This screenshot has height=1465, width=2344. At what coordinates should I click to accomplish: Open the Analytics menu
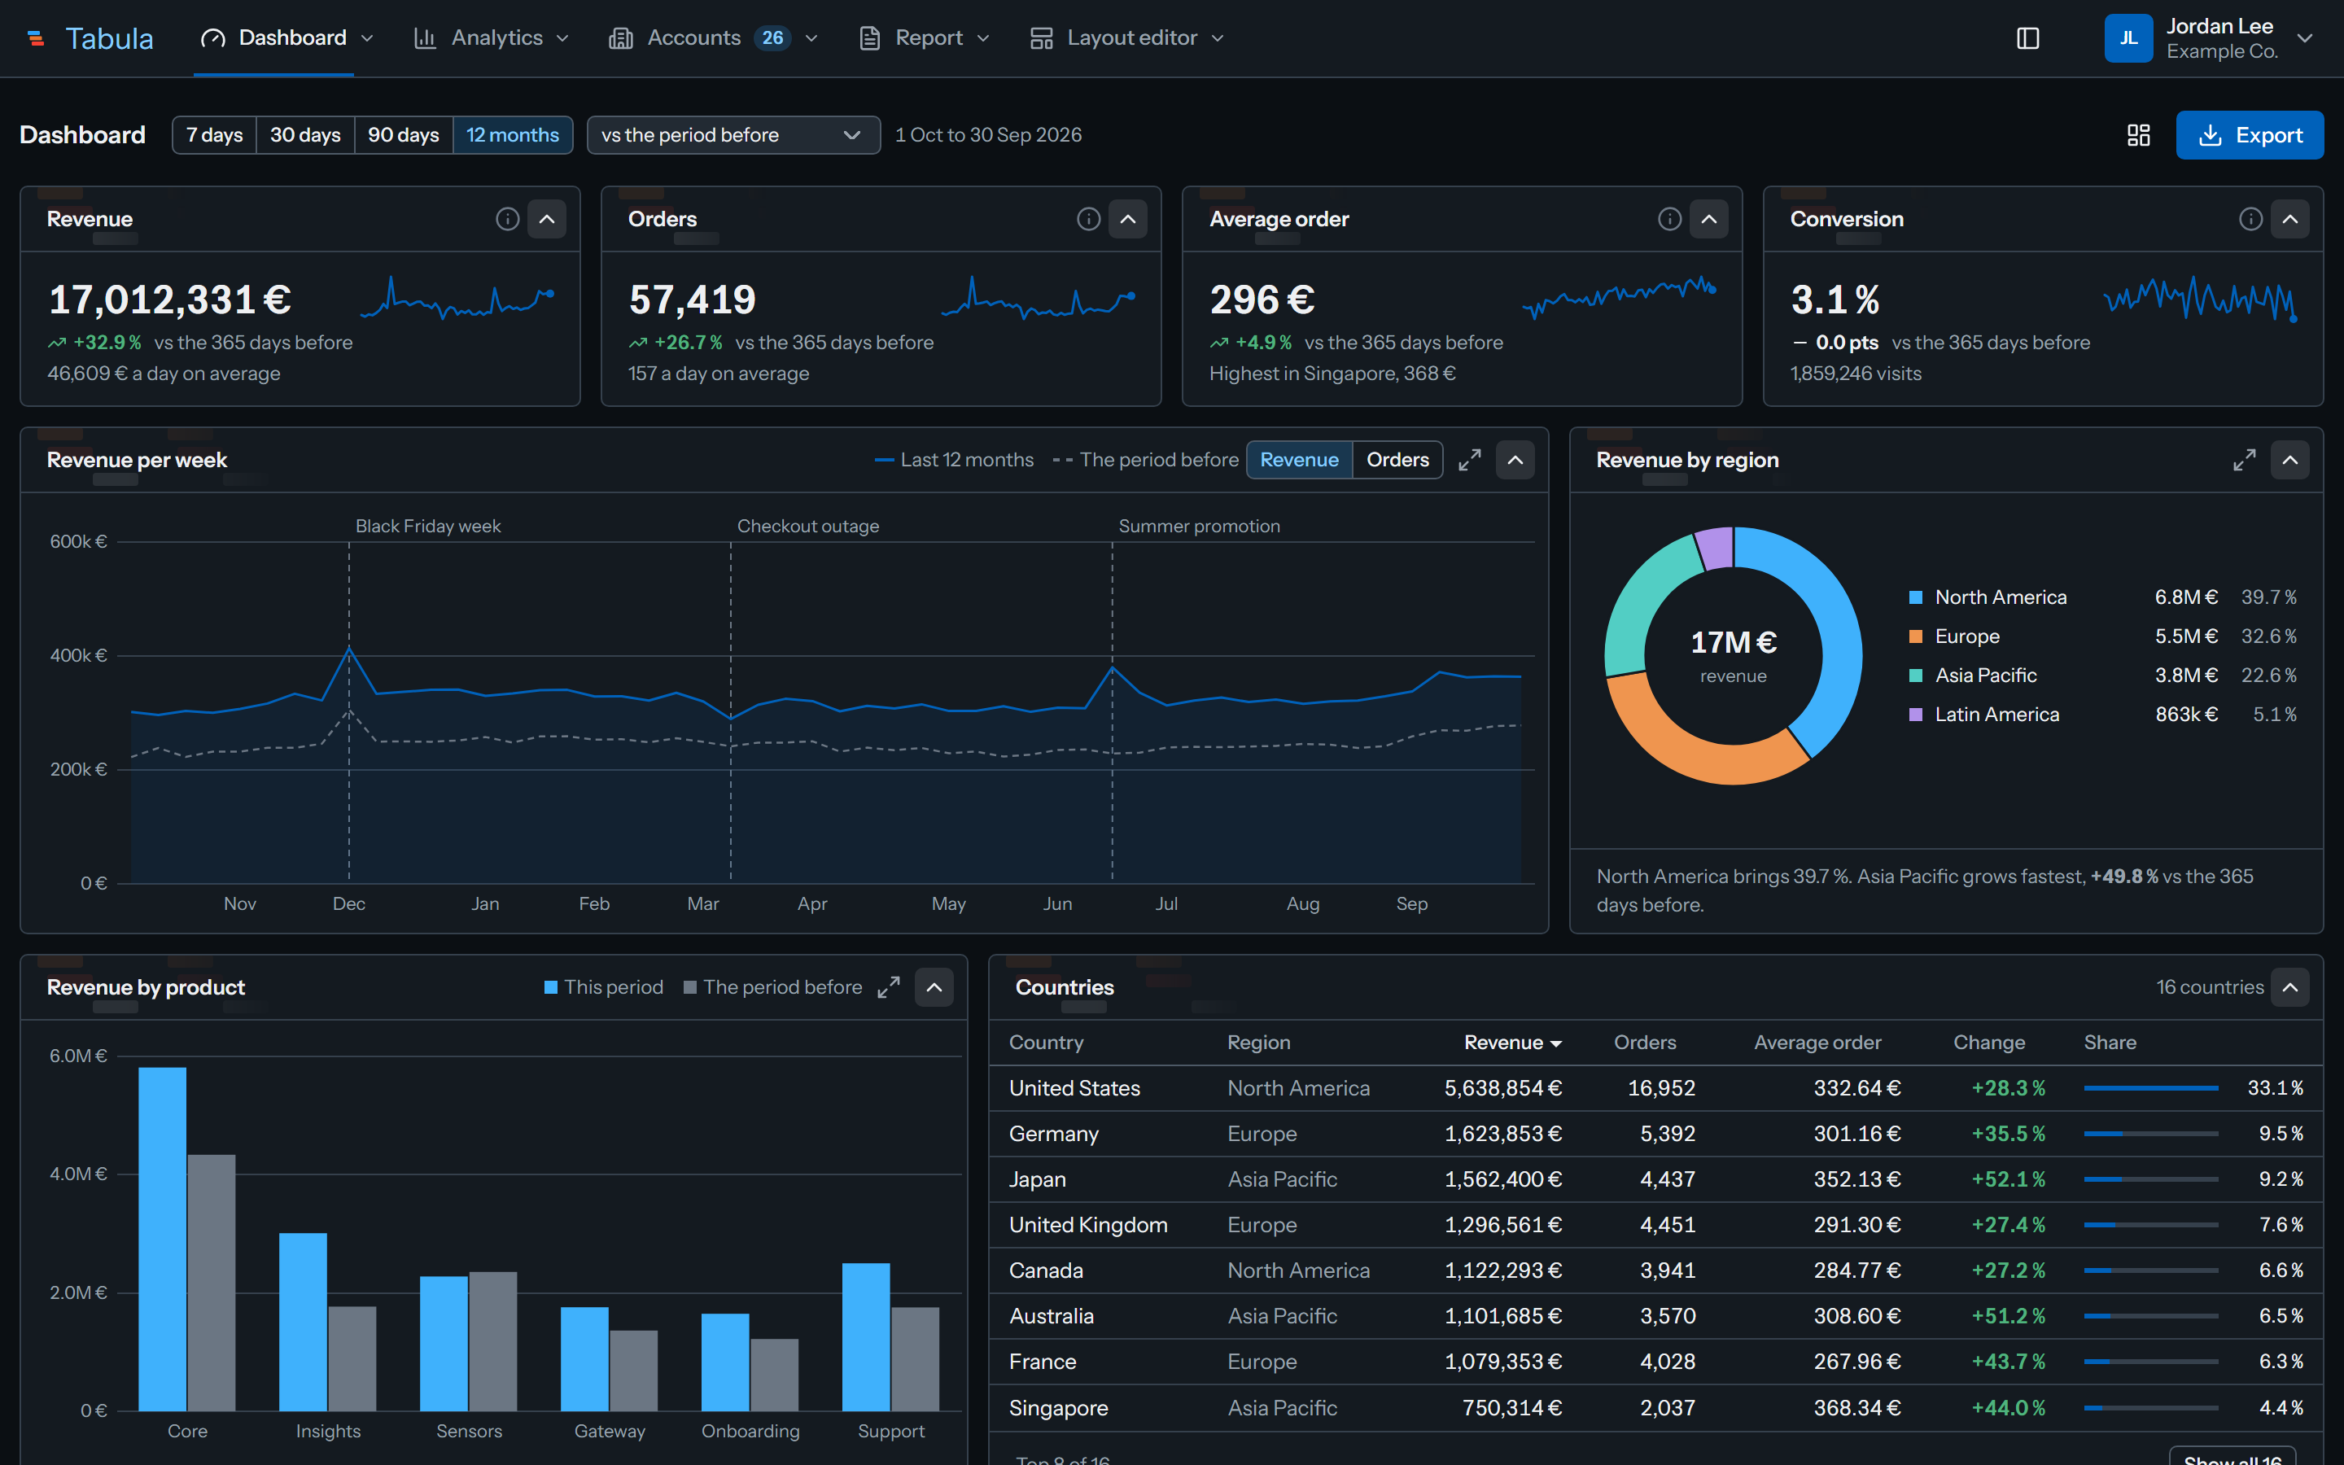[x=491, y=37]
